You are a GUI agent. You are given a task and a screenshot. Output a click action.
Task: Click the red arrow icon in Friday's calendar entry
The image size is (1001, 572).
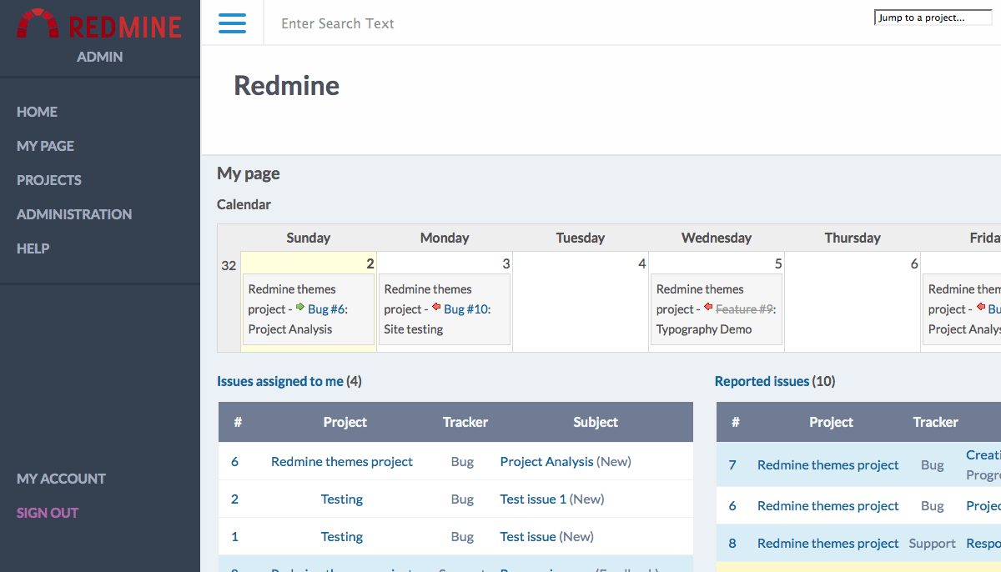981,309
